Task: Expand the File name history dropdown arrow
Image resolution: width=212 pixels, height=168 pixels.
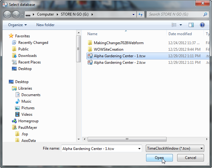Action: [x=140, y=149]
